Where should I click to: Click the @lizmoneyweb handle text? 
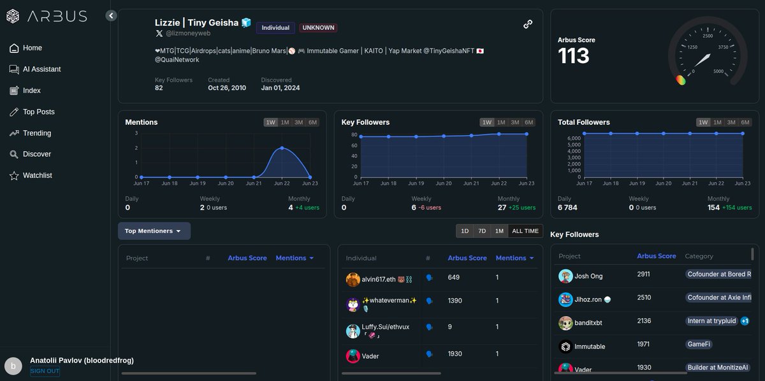pos(188,33)
